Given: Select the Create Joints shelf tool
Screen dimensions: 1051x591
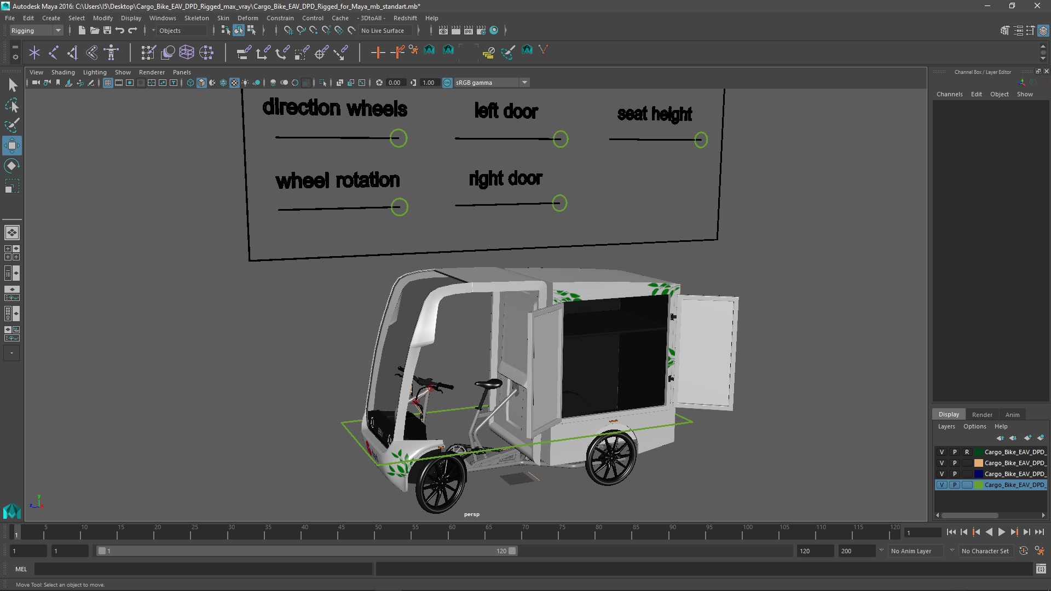Looking at the screenshot, I should coord(54,53).
